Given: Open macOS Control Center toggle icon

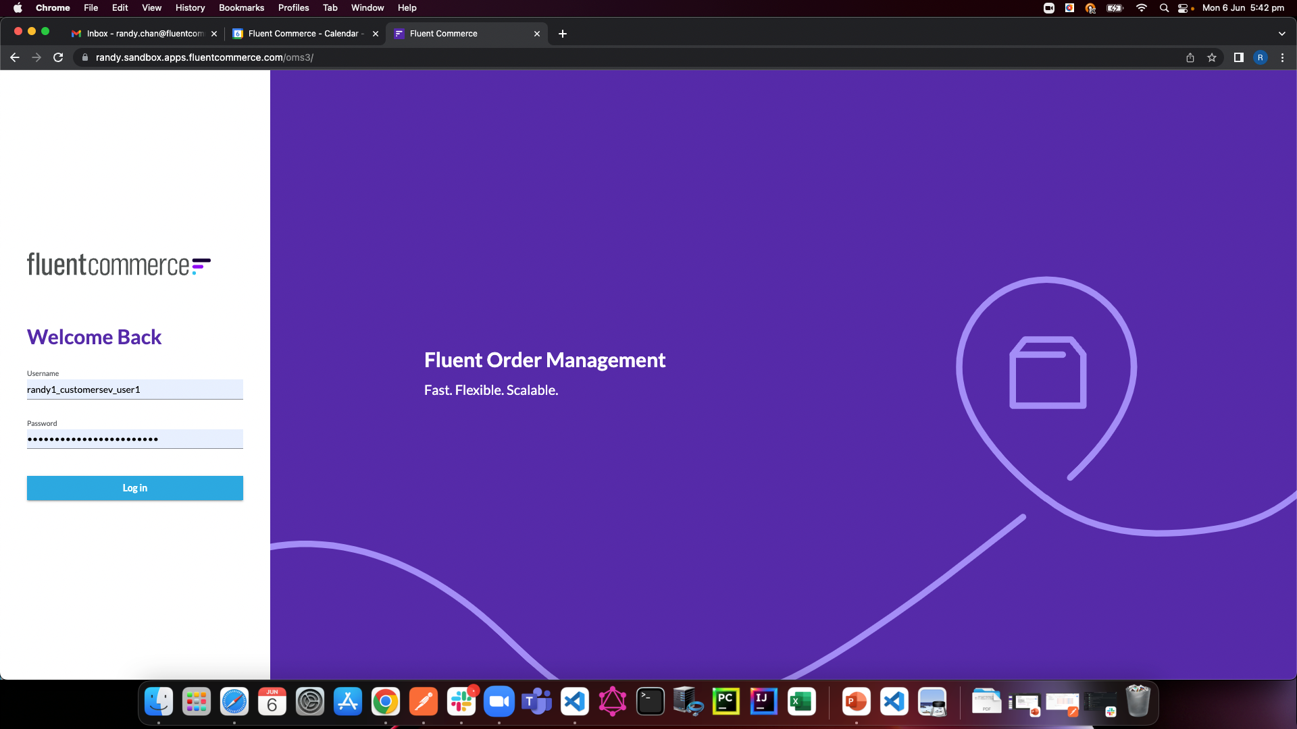Looking at the screenshot, I should tap(1183, 8).
